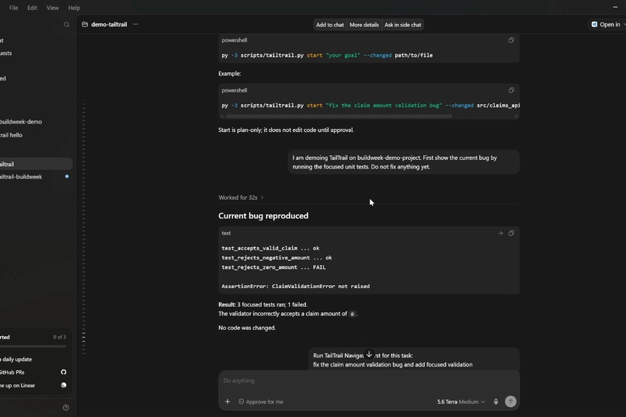
Task: Click the '0 of 3' progress bar
Action: (33, 346)
